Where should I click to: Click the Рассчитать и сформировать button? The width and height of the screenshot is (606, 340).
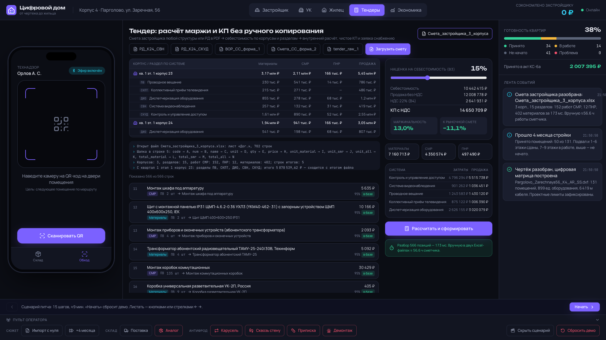point(439,229)
